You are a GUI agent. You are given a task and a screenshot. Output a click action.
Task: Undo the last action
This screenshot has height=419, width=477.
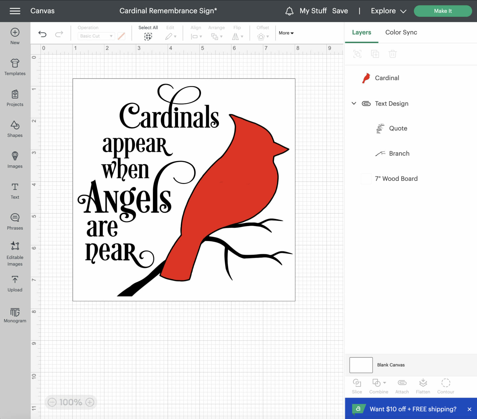click(x=42, y=34)
